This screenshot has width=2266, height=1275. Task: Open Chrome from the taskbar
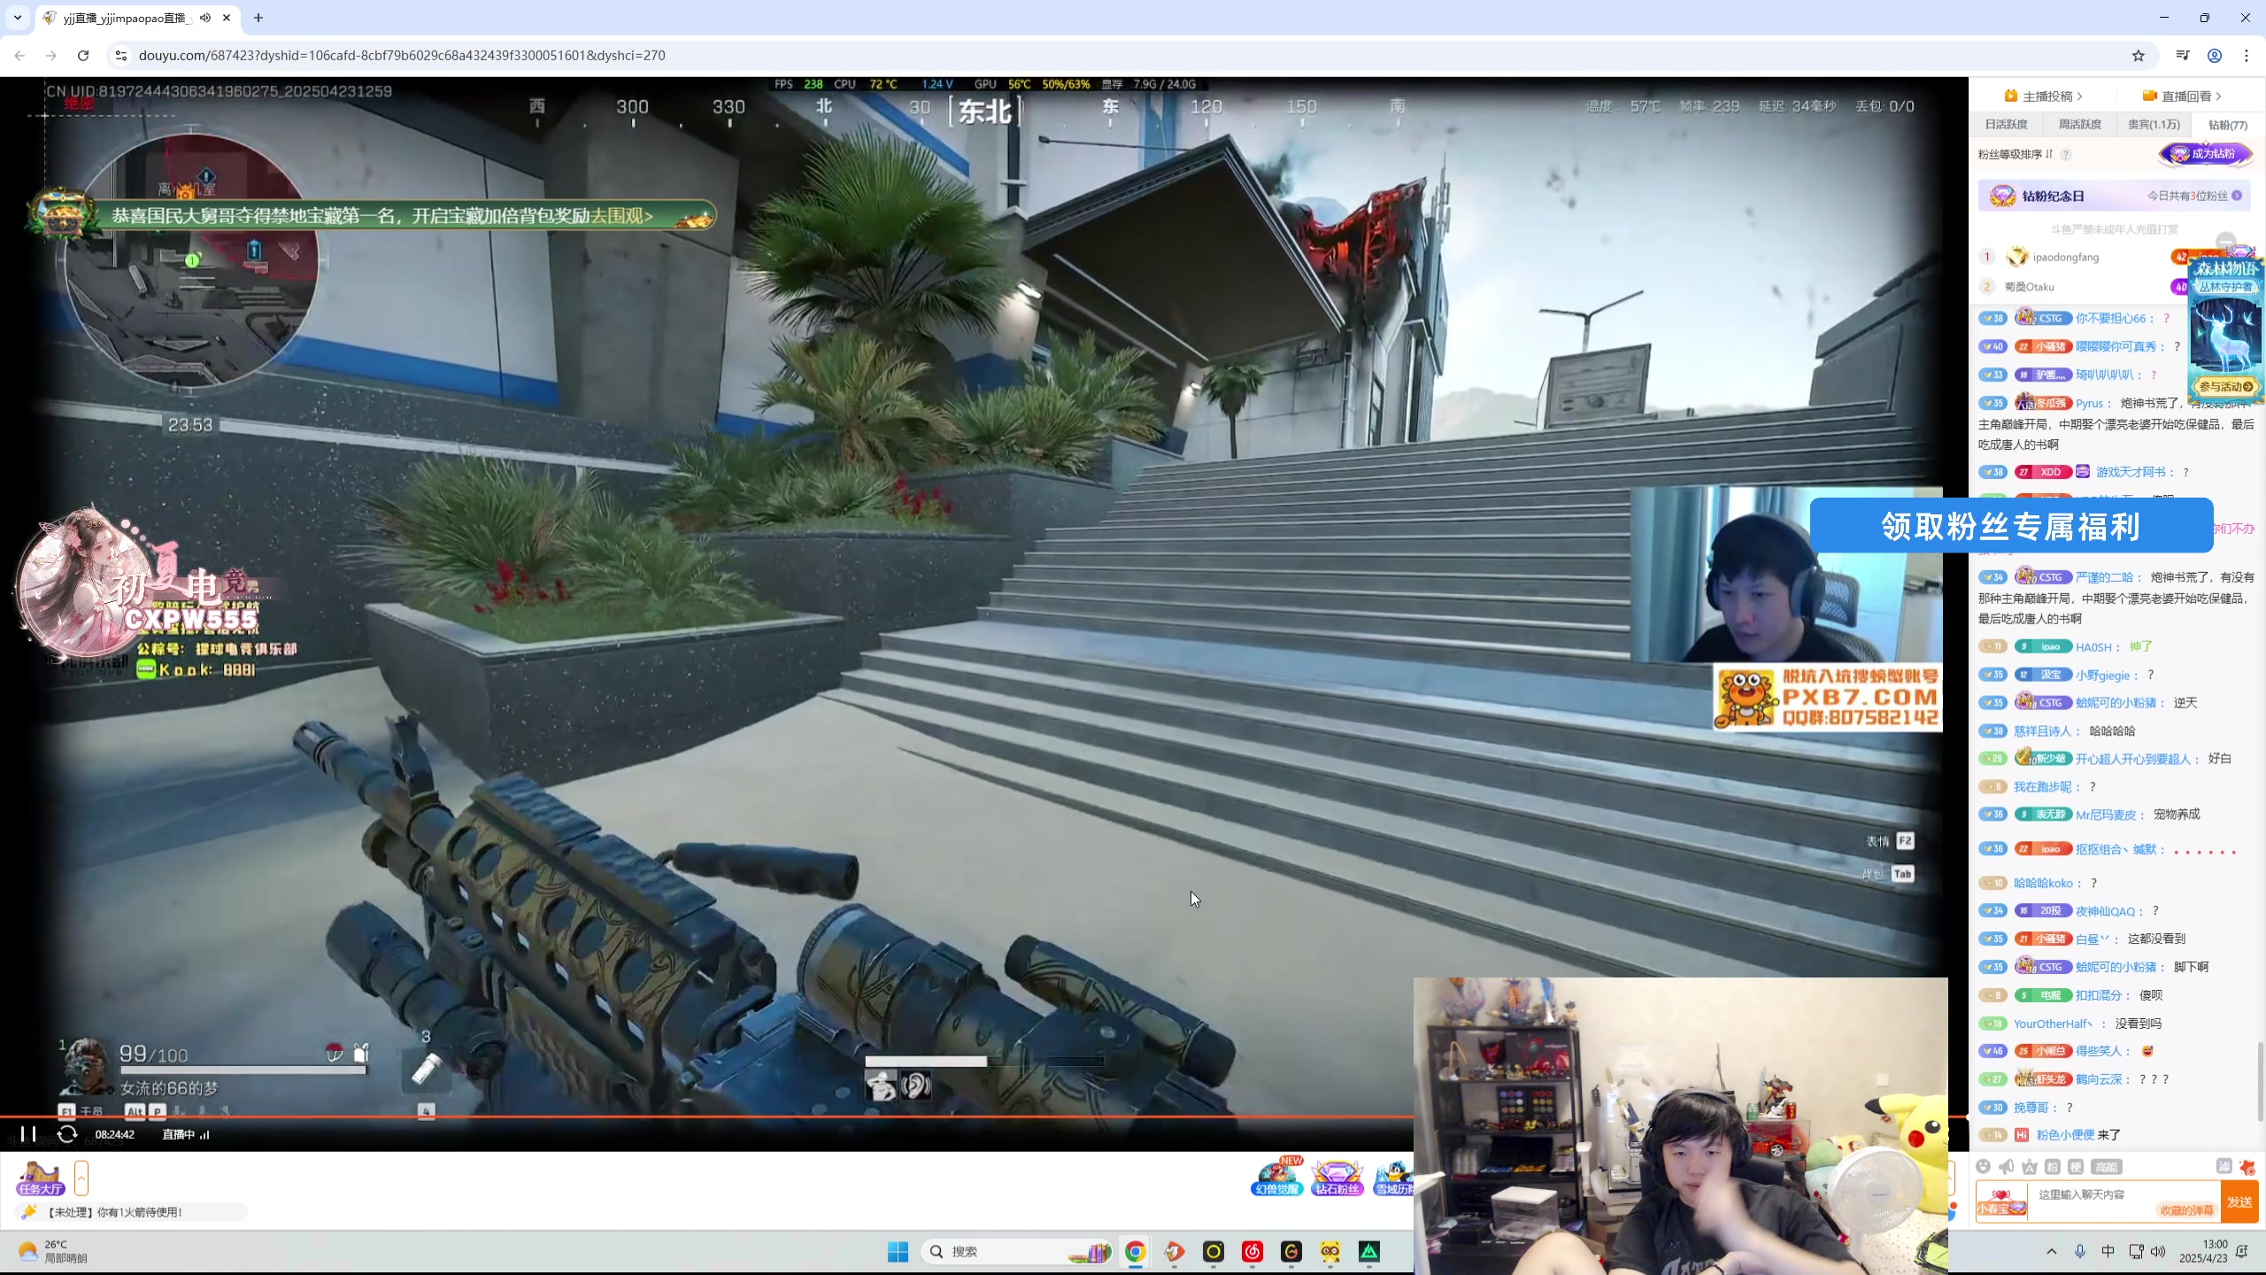click(x=1135, y=1251)
